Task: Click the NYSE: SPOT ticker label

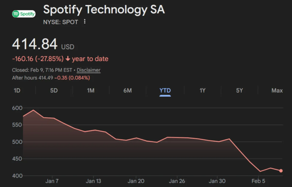Action: point(60,22)
